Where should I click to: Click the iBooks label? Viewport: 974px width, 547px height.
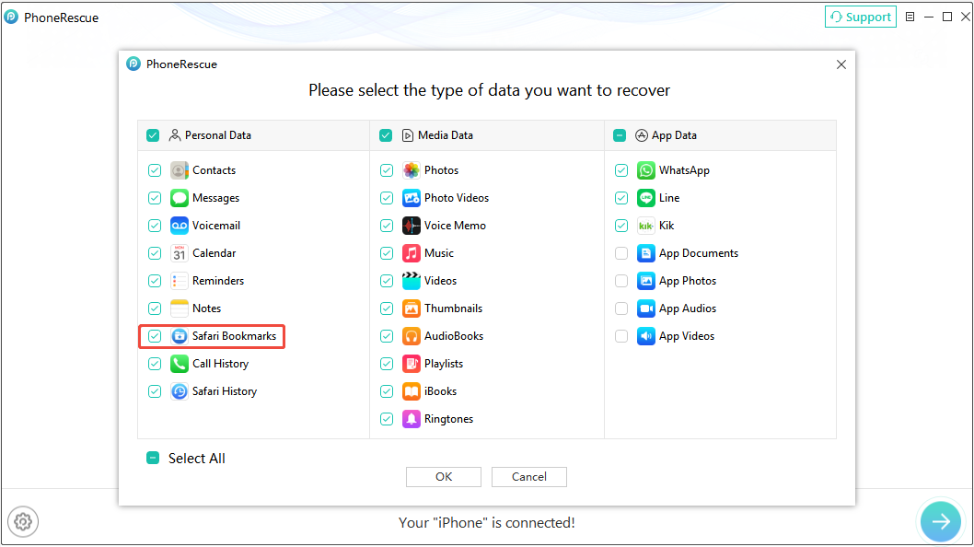tap(440, 391)
